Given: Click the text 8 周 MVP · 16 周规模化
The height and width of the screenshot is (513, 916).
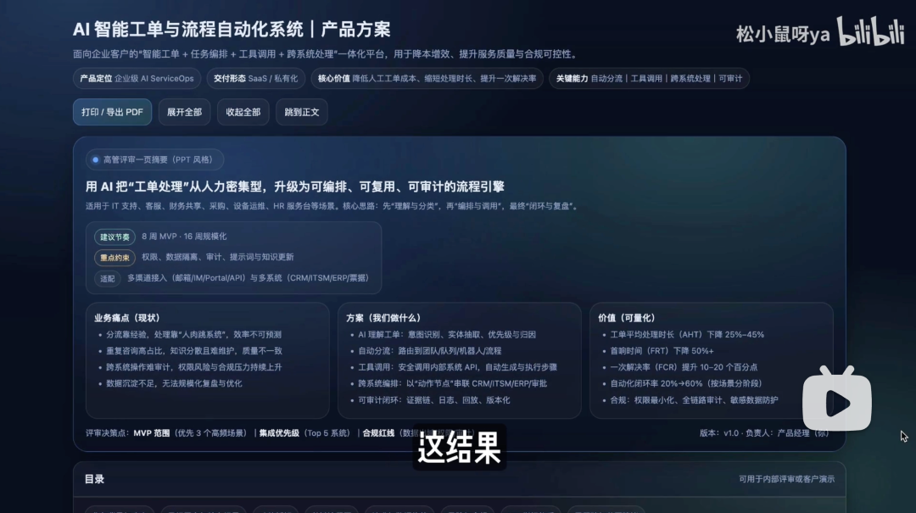Looking at the screenshot, I should pyautogui.click(x=184, y=237).
